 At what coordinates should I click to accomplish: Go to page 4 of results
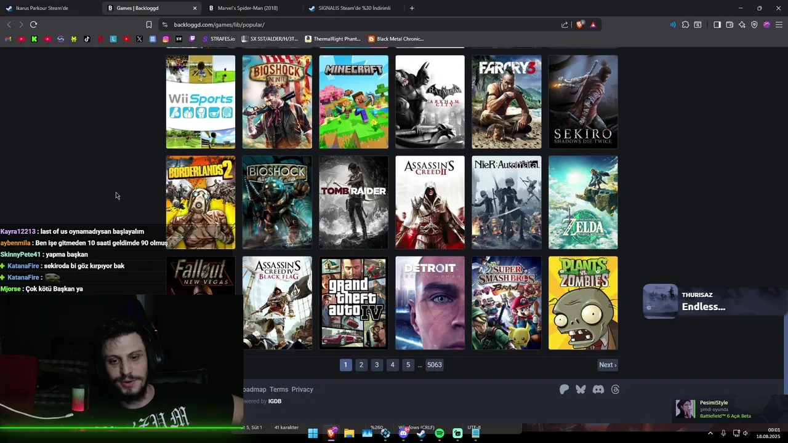coord(392,365)
